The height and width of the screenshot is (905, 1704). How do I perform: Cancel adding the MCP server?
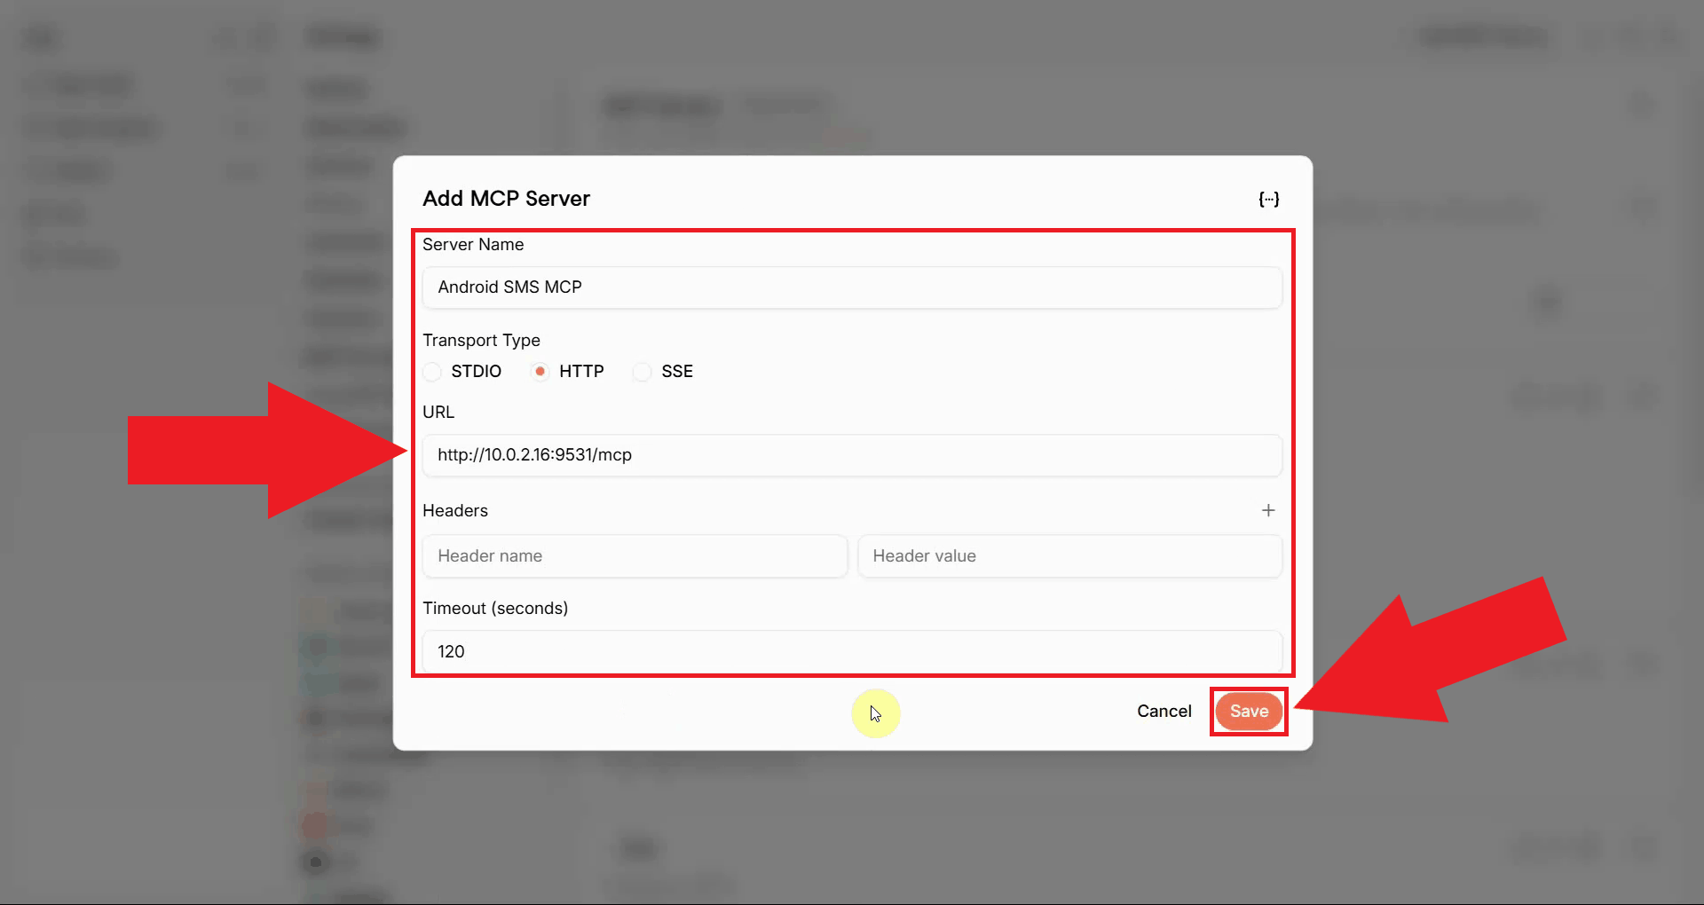click(1164, 712)
